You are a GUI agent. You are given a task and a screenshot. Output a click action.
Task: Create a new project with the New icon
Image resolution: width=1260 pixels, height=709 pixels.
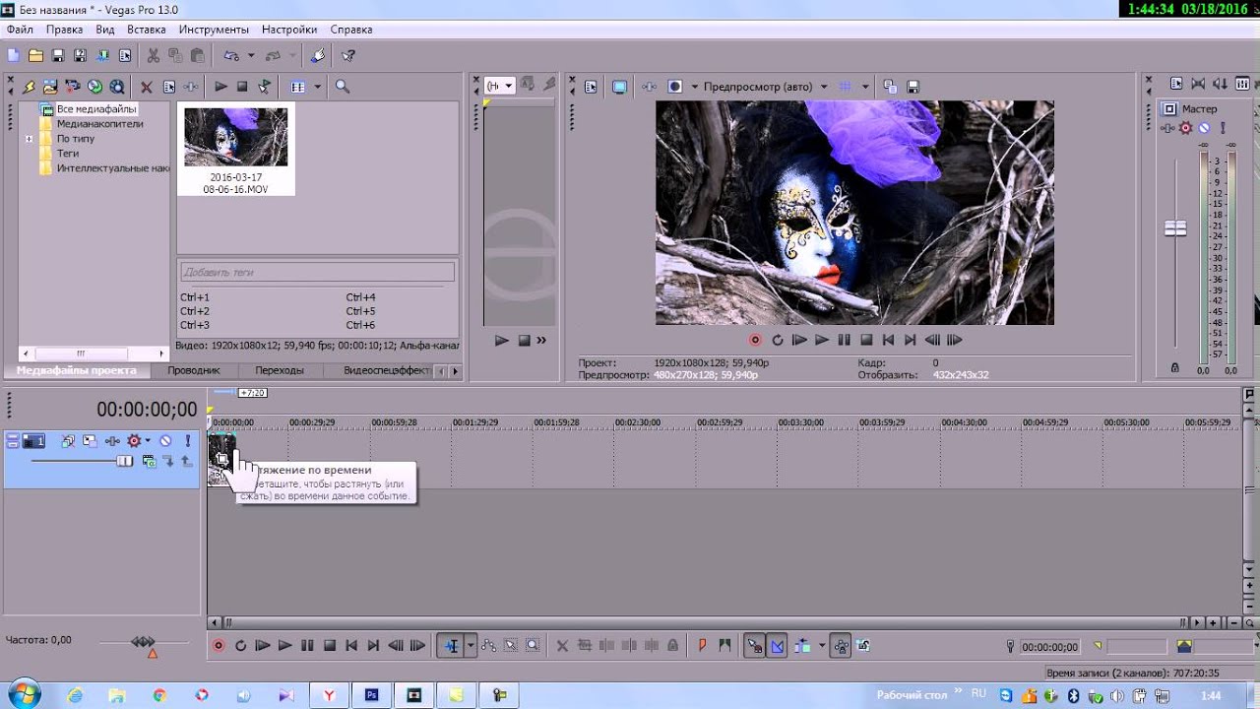coord(13,56)
